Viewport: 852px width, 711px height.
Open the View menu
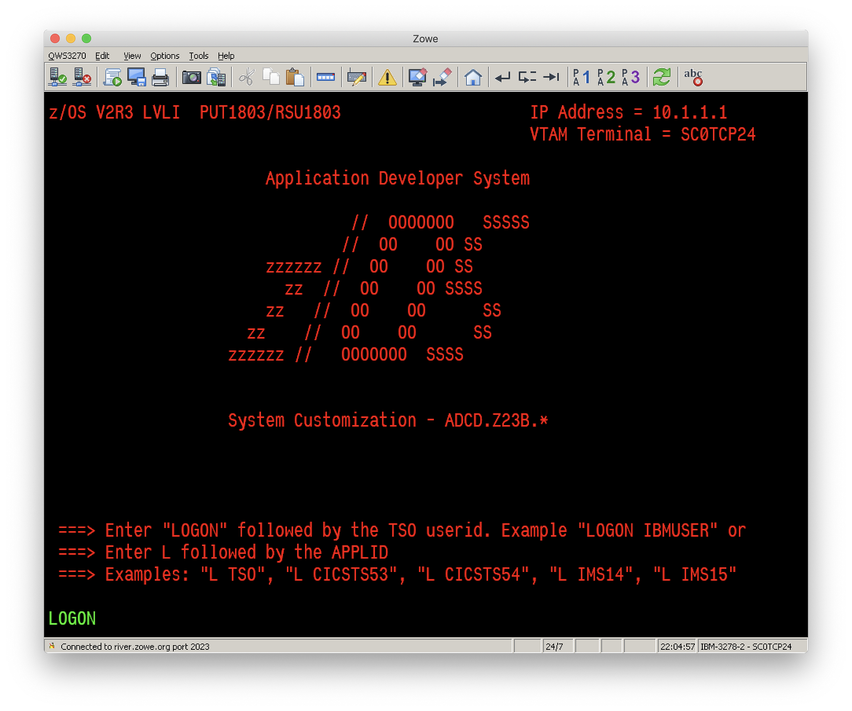click(x=132, y=56)
